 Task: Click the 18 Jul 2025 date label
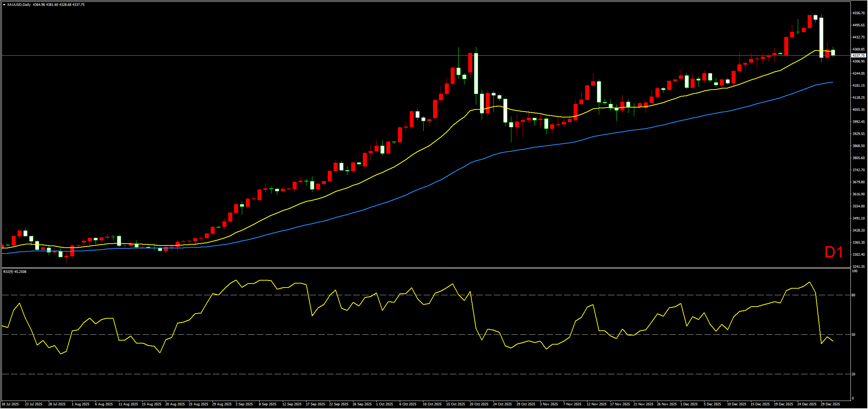[x=10, y=404]
